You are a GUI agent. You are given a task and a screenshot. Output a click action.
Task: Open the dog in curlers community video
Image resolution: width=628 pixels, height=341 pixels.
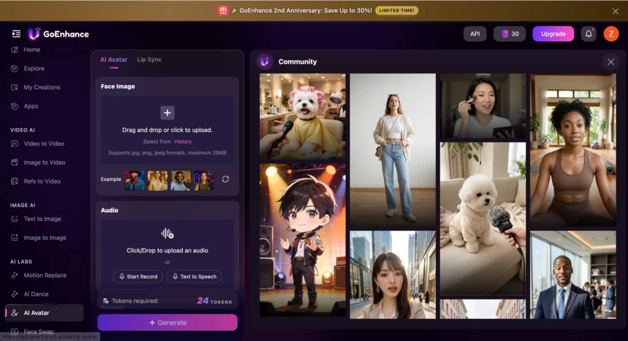point(302,116)
